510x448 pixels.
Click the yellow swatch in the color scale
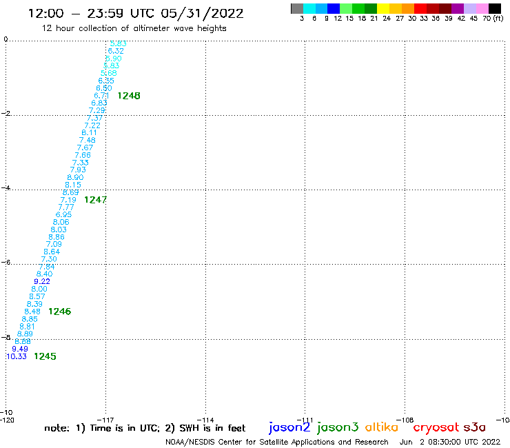click(383, 8)
